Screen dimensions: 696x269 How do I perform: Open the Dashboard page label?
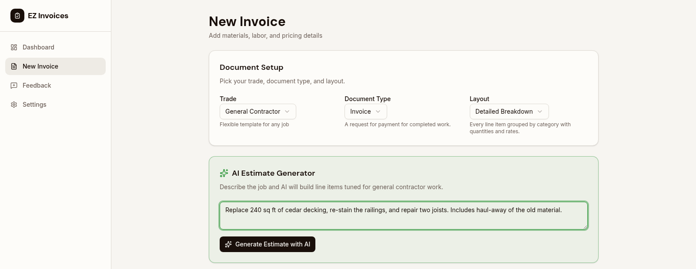click(38, 47)
